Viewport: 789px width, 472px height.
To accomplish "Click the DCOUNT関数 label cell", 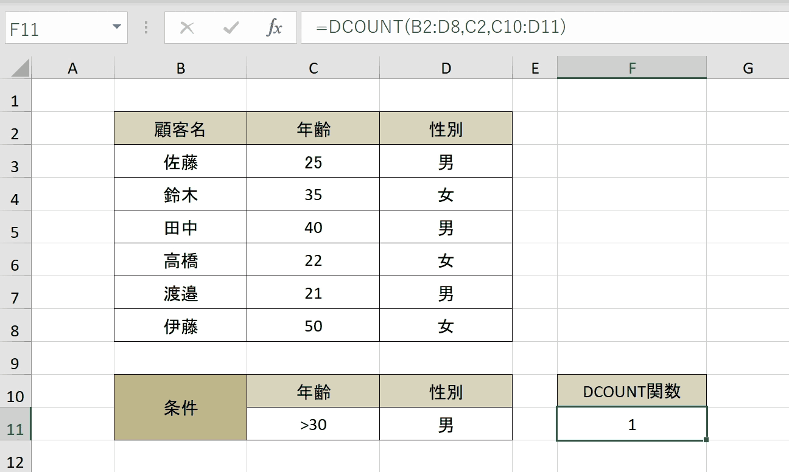I will pyautogui.click(x=632, y=391).
